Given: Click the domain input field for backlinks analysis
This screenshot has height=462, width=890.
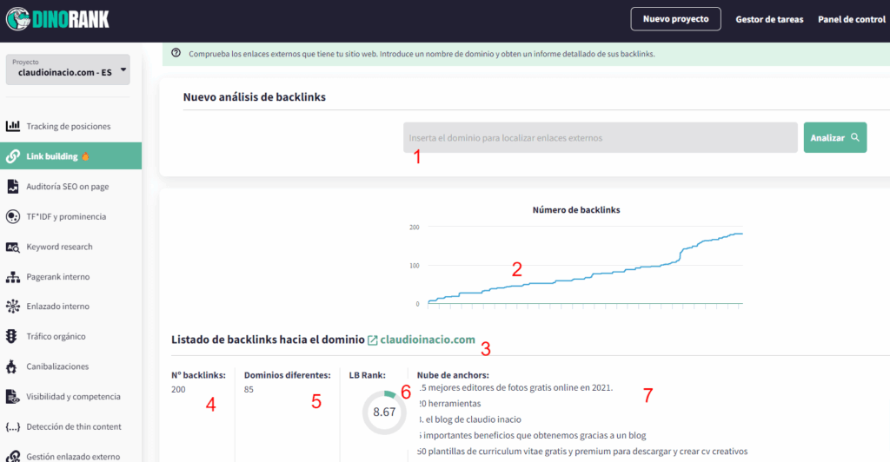Looking at the screenshot, I should (x=601, y=137).
